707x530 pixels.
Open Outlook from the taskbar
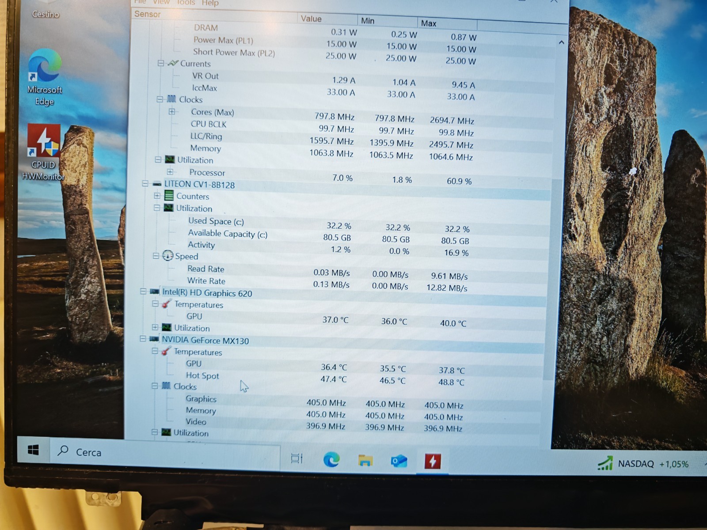click(x=399, y=462)
